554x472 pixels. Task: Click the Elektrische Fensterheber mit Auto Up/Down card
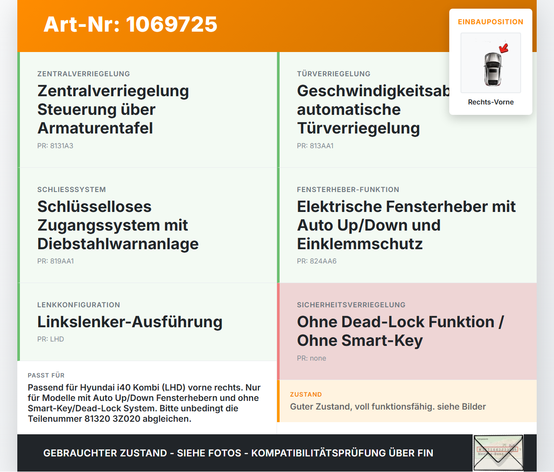[x=407, y=225]
